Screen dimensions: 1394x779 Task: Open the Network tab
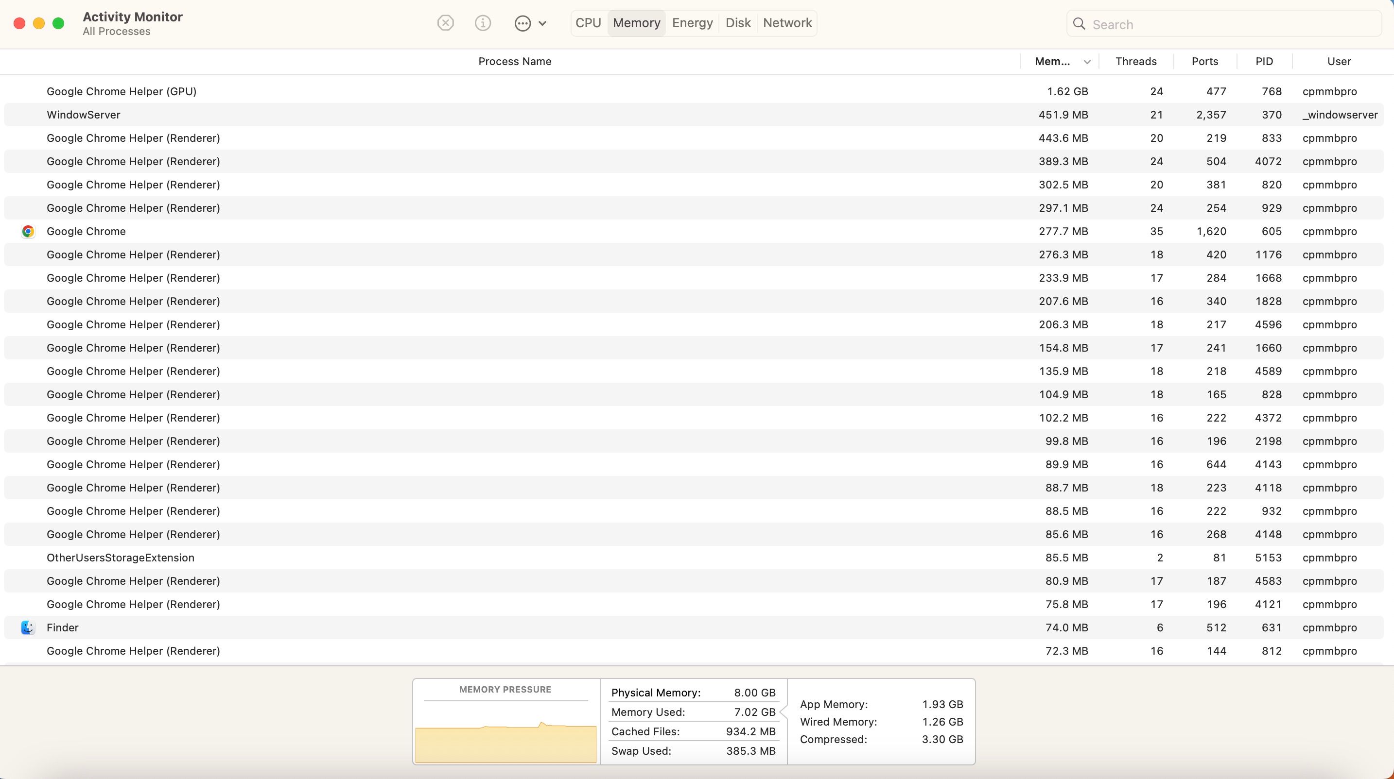pos(787,23)
